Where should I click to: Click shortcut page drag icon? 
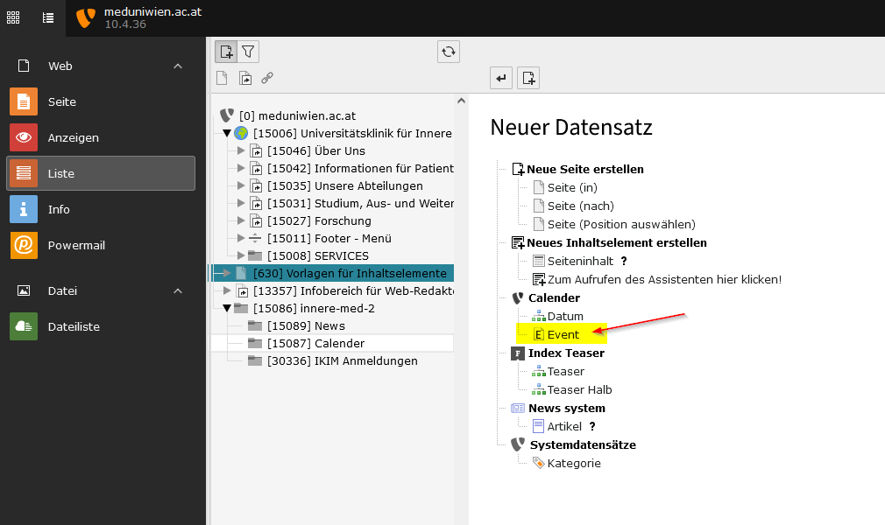tap(245, 78)
